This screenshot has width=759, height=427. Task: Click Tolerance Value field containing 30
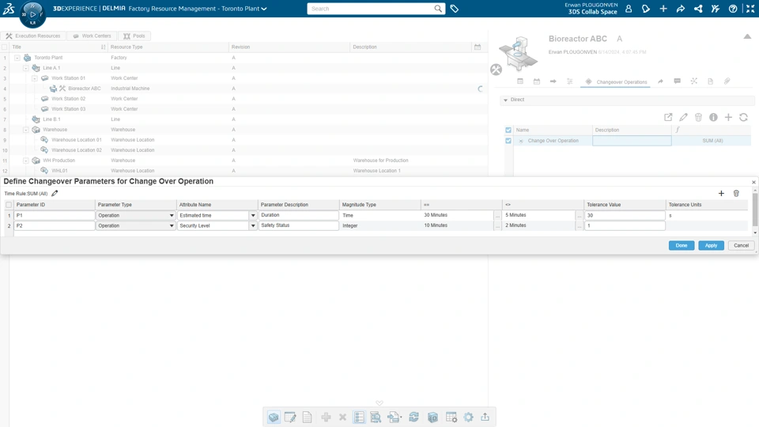coord(625,215)
